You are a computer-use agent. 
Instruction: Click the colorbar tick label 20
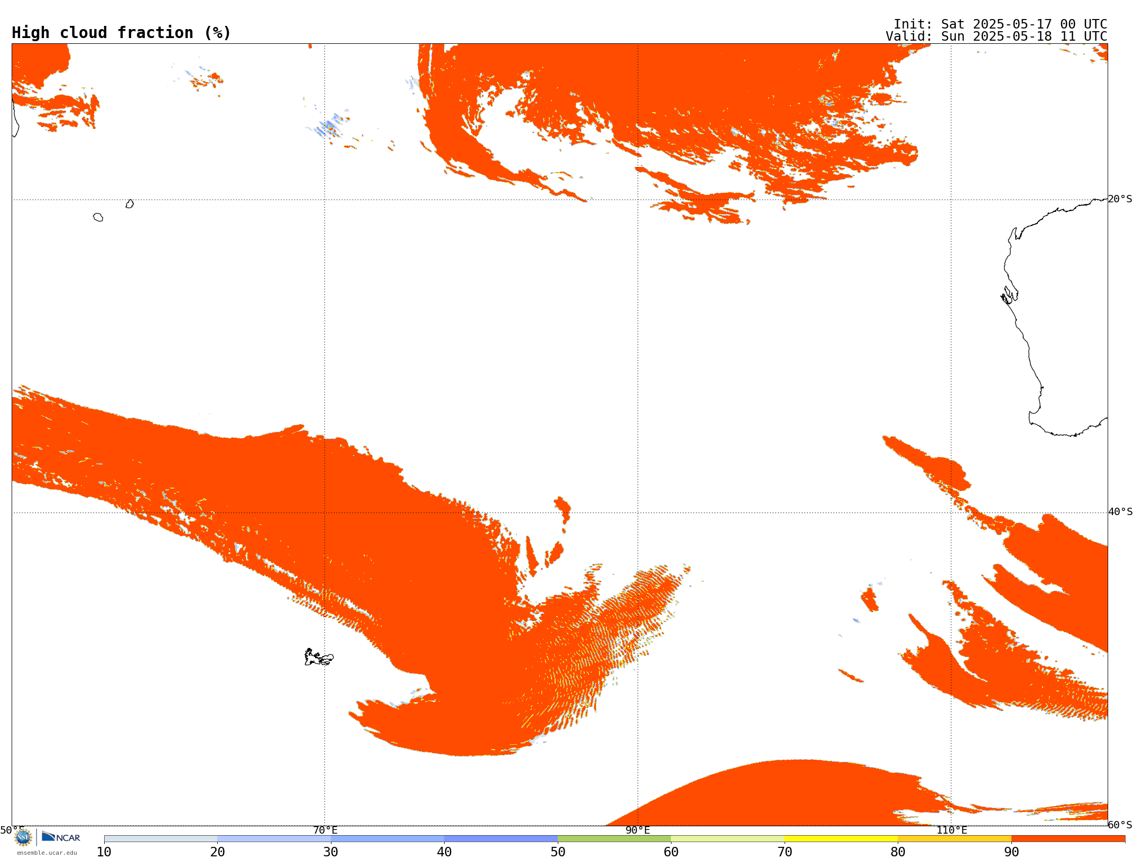click(217, 852)
